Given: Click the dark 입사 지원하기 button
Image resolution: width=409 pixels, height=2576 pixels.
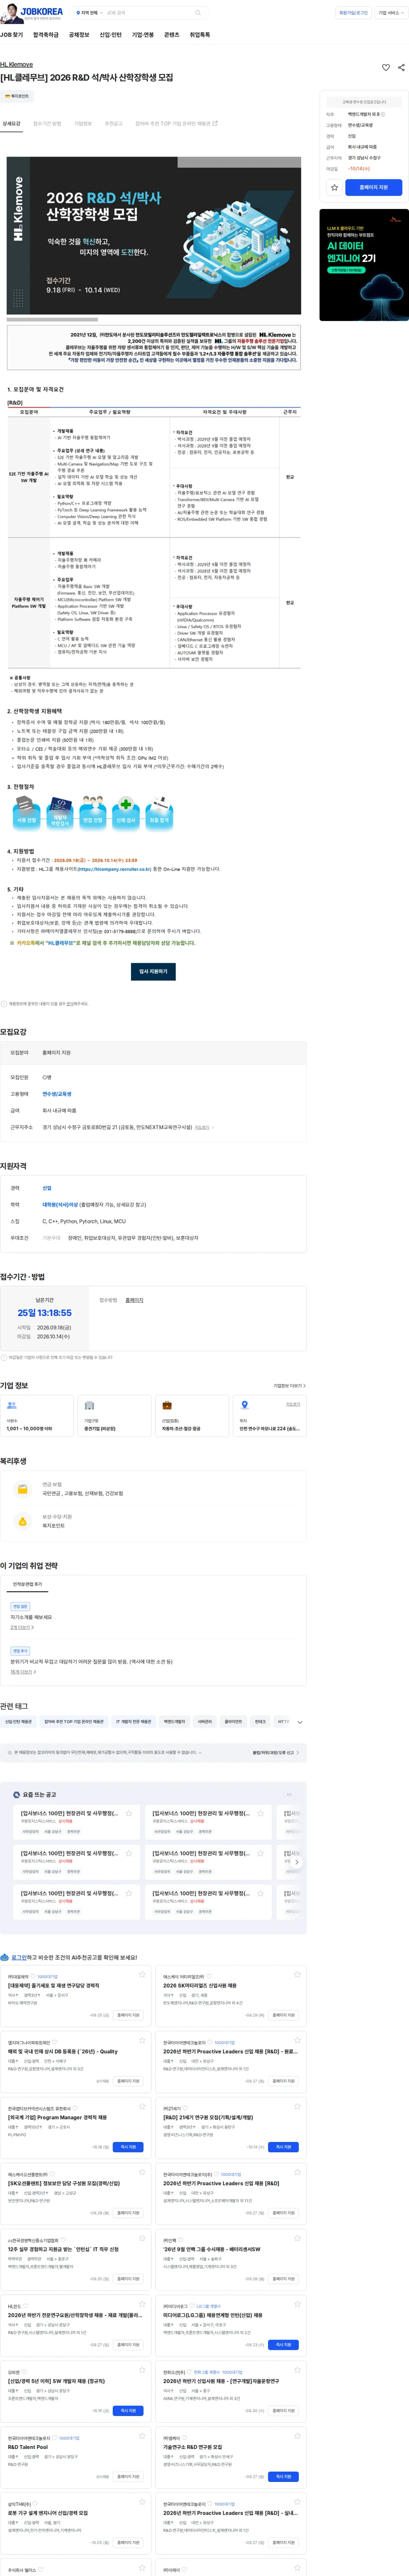Looking at the screenshot, I should [154, 971].
